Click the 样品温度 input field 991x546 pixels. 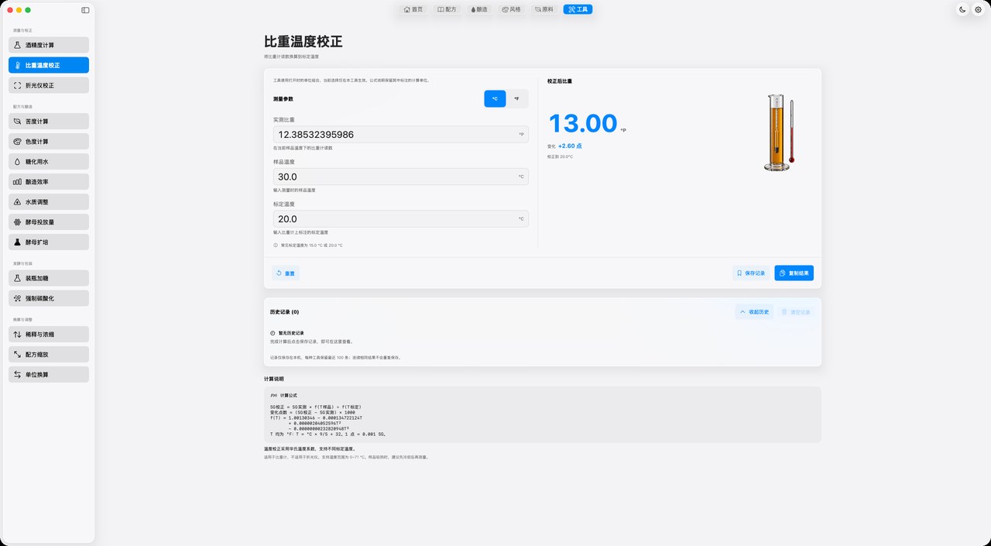tap(401, 177)
